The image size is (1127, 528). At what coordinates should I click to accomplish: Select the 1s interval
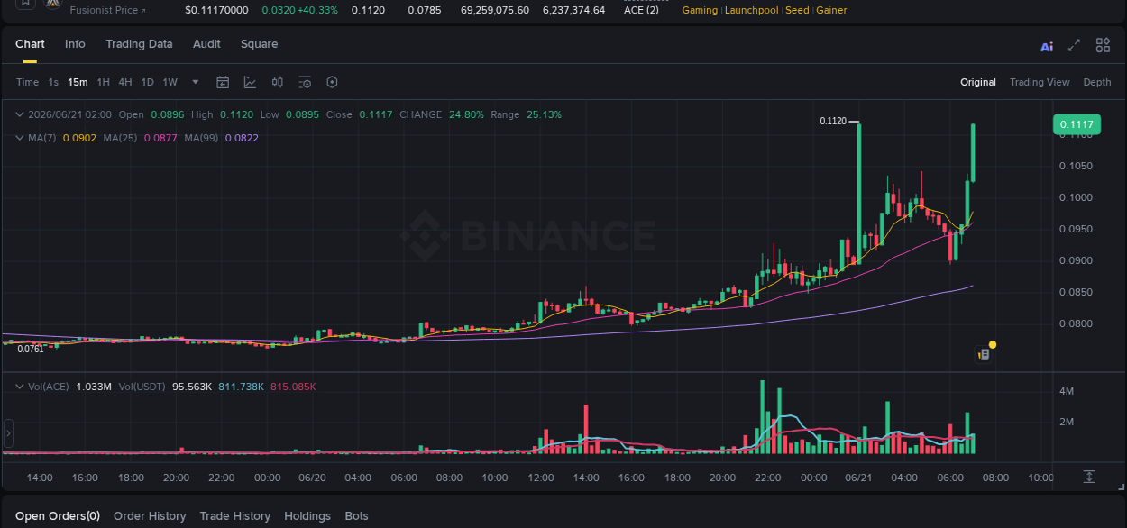point(53,82)
